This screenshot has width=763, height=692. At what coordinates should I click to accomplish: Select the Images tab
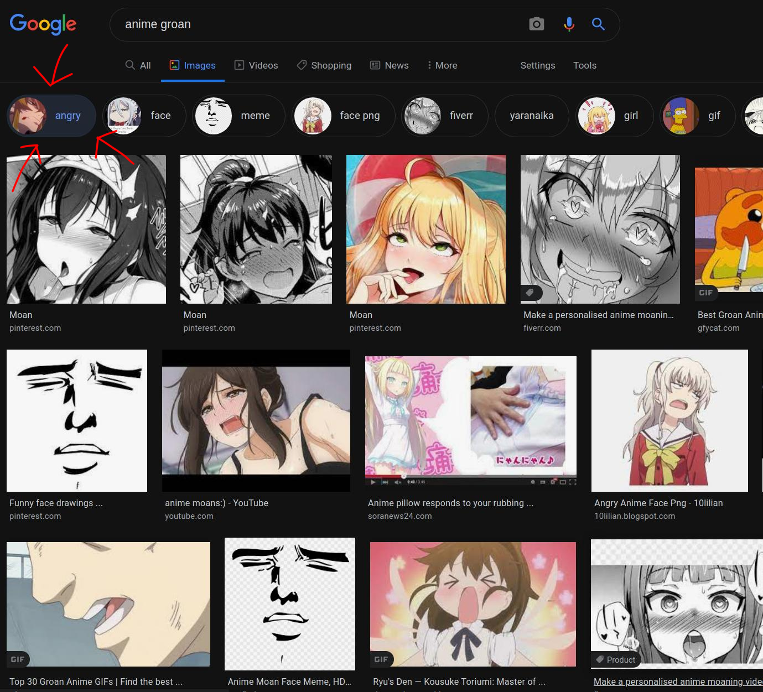pyautogui.click(x=193, y=65)
